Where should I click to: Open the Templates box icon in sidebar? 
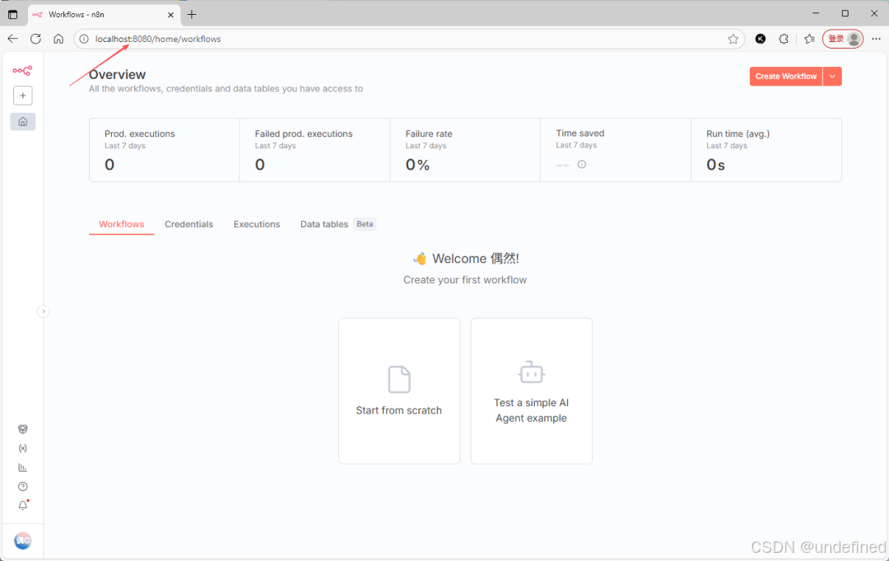[x=23, y=429]
